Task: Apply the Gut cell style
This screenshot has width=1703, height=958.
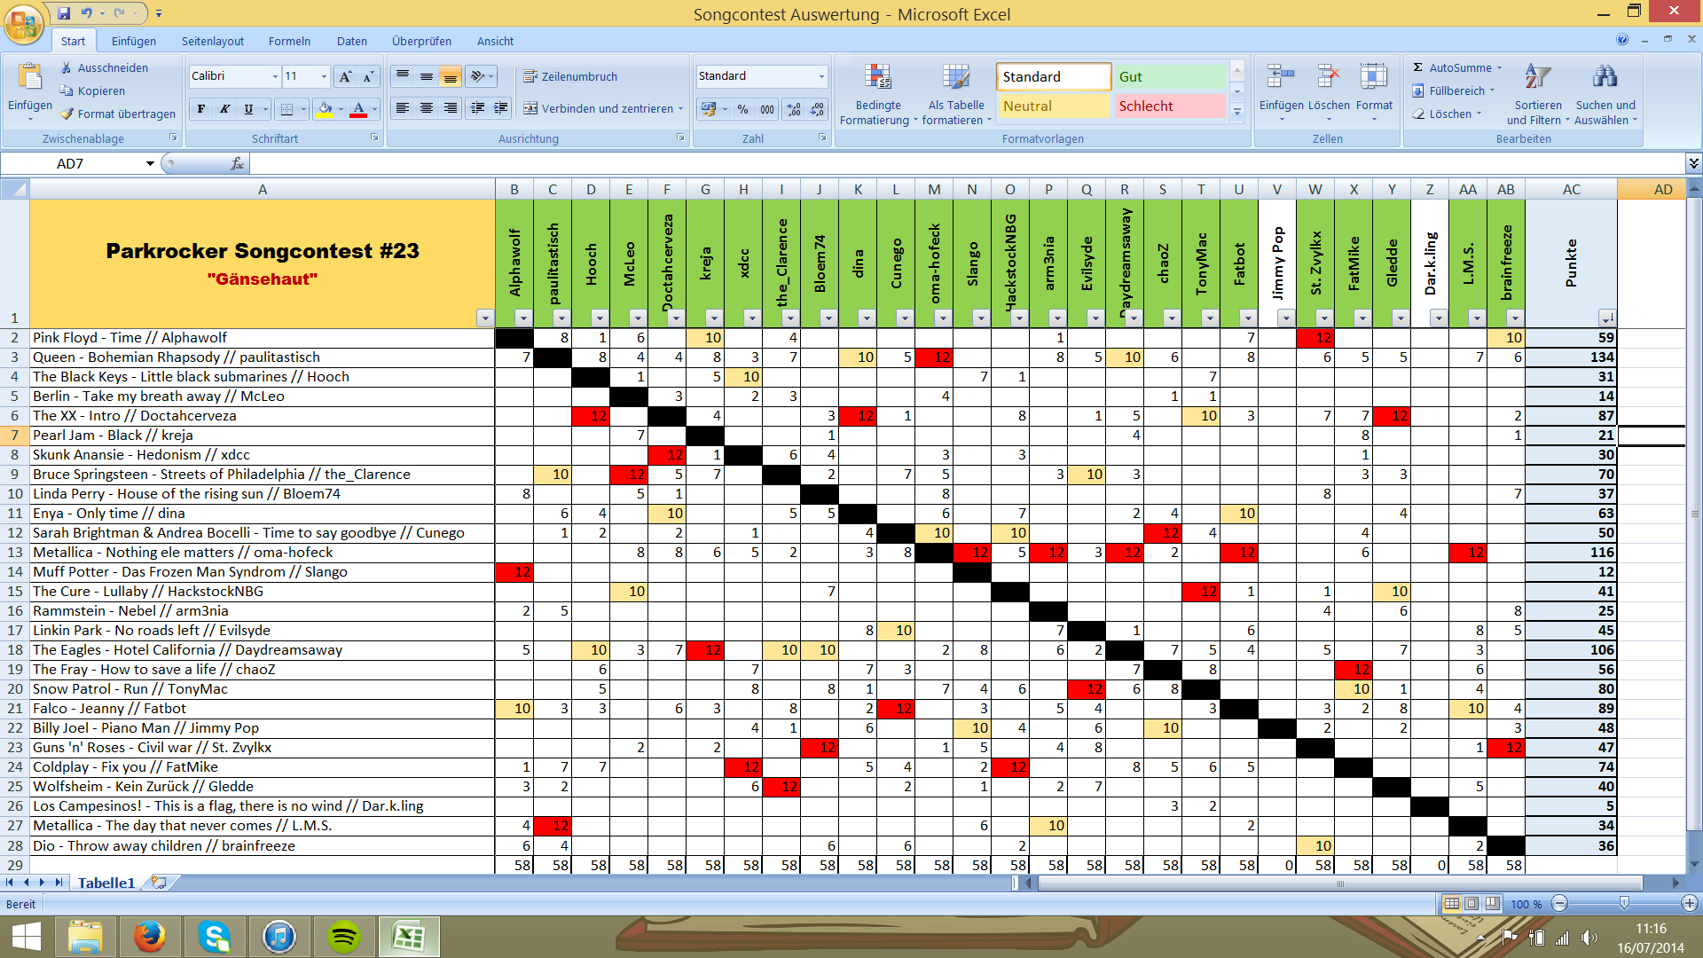Action: [1169, 76]
